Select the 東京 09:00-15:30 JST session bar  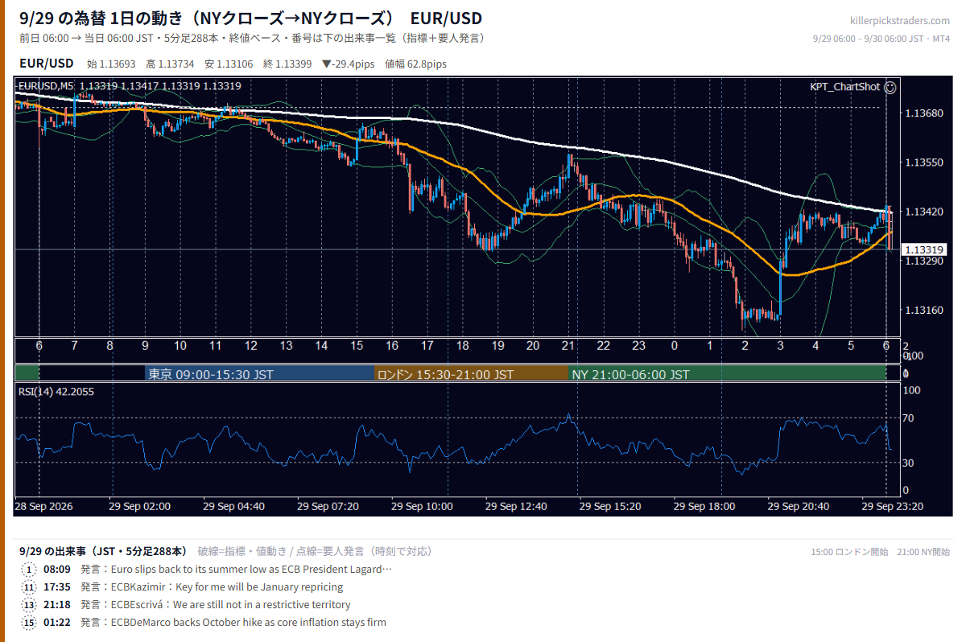click(260, 374)
